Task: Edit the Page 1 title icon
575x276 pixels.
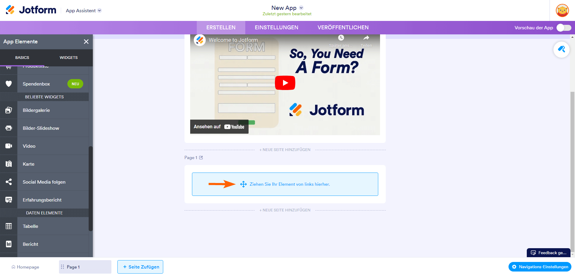Action: click(201, 158)
